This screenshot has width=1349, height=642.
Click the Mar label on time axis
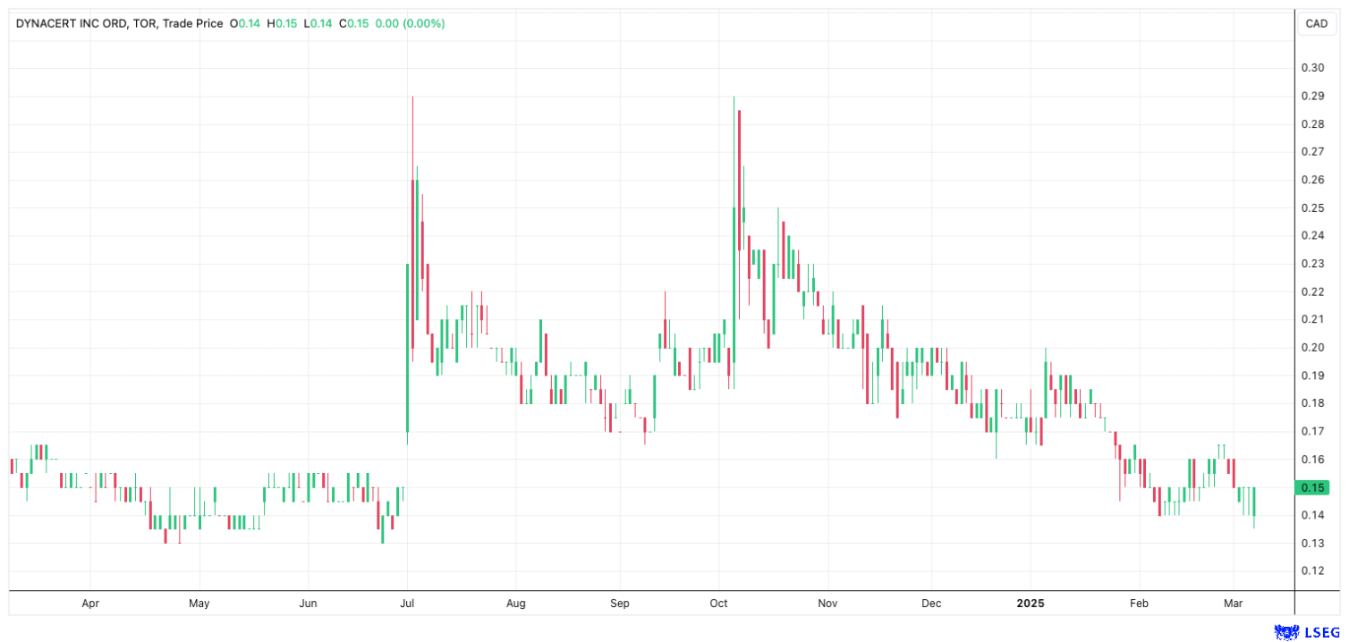(1234, 603)
